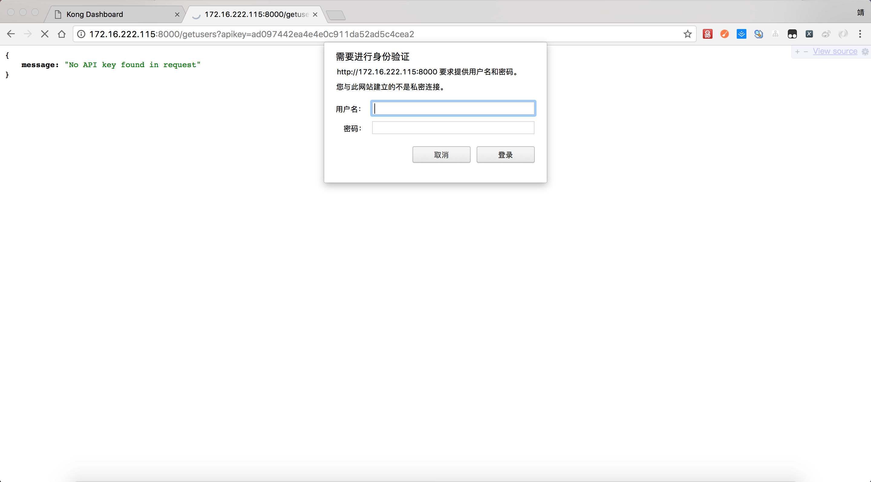
Task: Click the 用户名 username field
Action: (x=453, y=108)
